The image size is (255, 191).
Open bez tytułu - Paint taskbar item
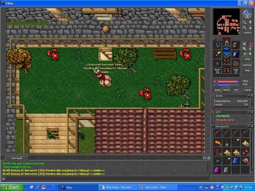click(x=158, y=187)
